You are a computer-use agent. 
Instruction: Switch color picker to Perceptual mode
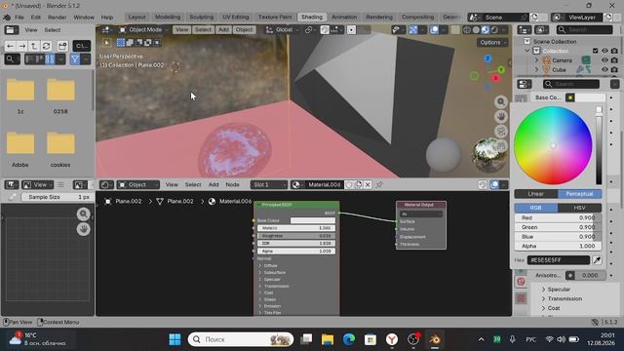579,194
